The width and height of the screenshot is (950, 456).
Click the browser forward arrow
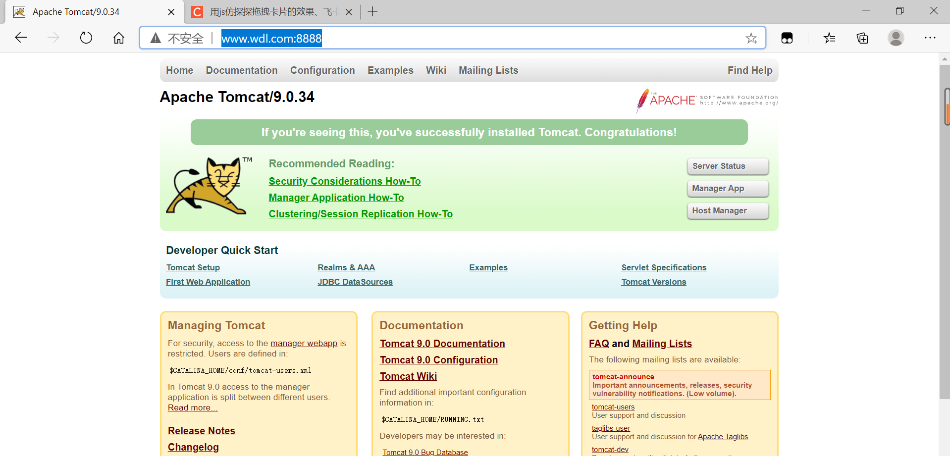pos(53,38)
